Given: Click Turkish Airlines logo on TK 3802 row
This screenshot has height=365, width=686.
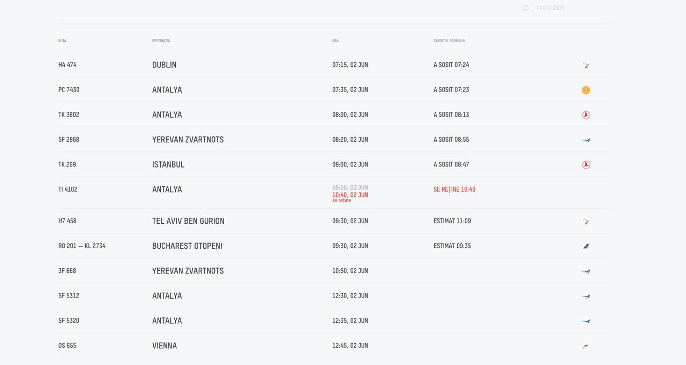Looking at the screenshot, I should point(586,115).
